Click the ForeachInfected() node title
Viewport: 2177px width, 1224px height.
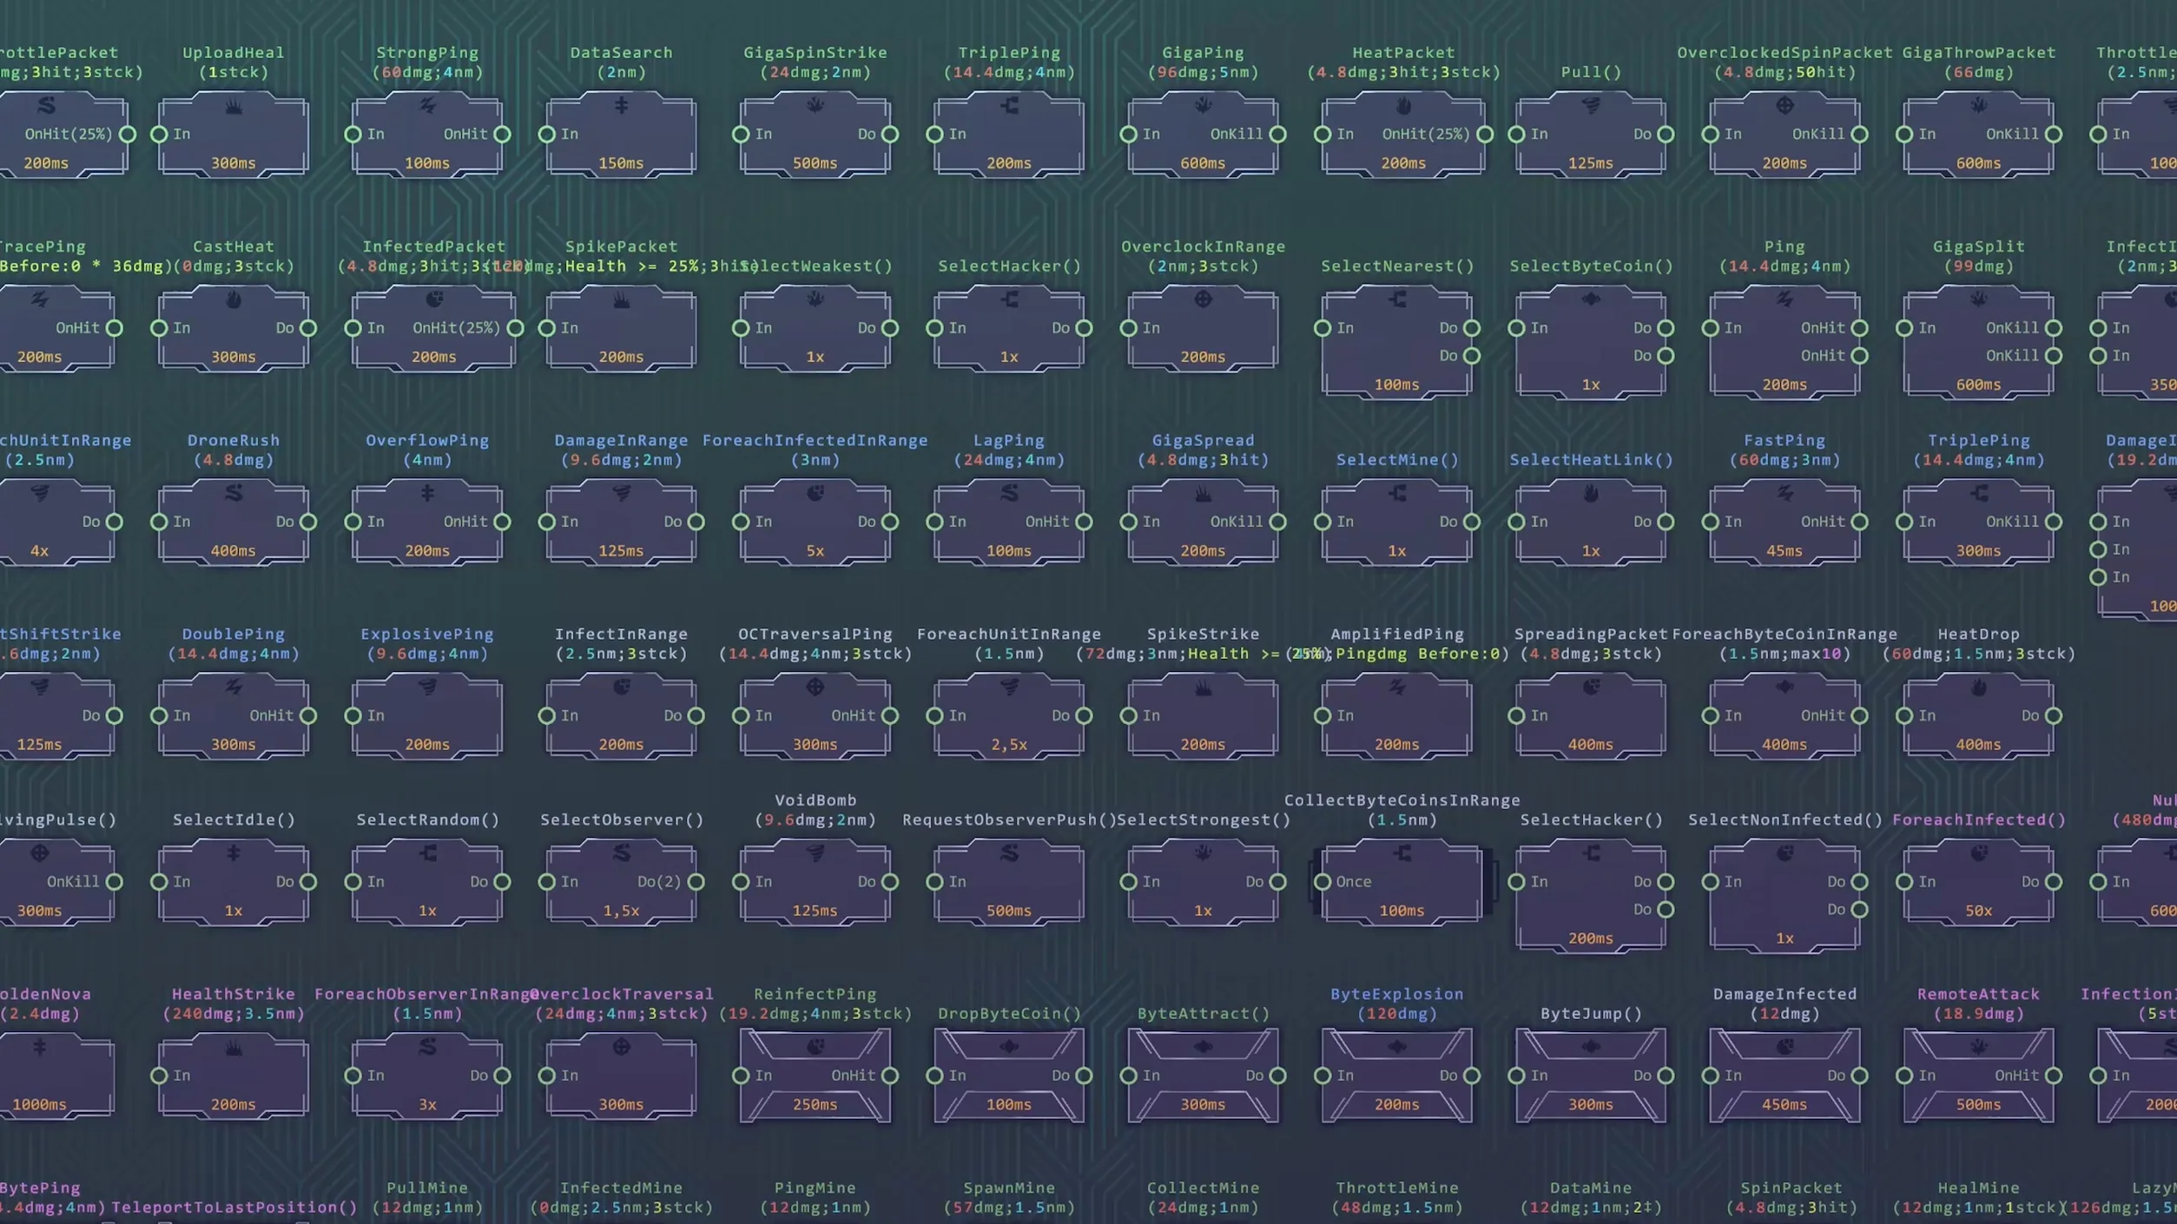(x=1978, y=819)
